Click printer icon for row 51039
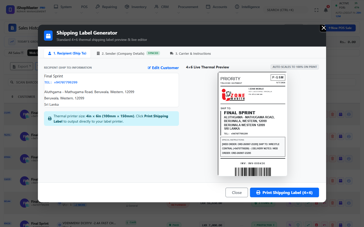The width and height of the screenshot is (364, 227). tap(349, 181)
